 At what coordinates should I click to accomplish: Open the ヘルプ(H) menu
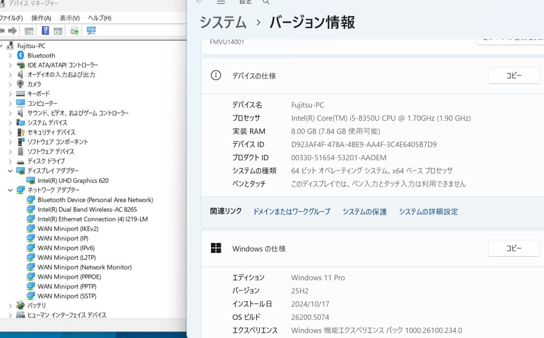100,18
